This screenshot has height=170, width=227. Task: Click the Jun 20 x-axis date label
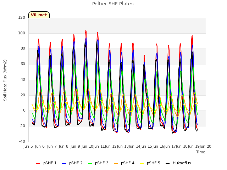point(205,146)
